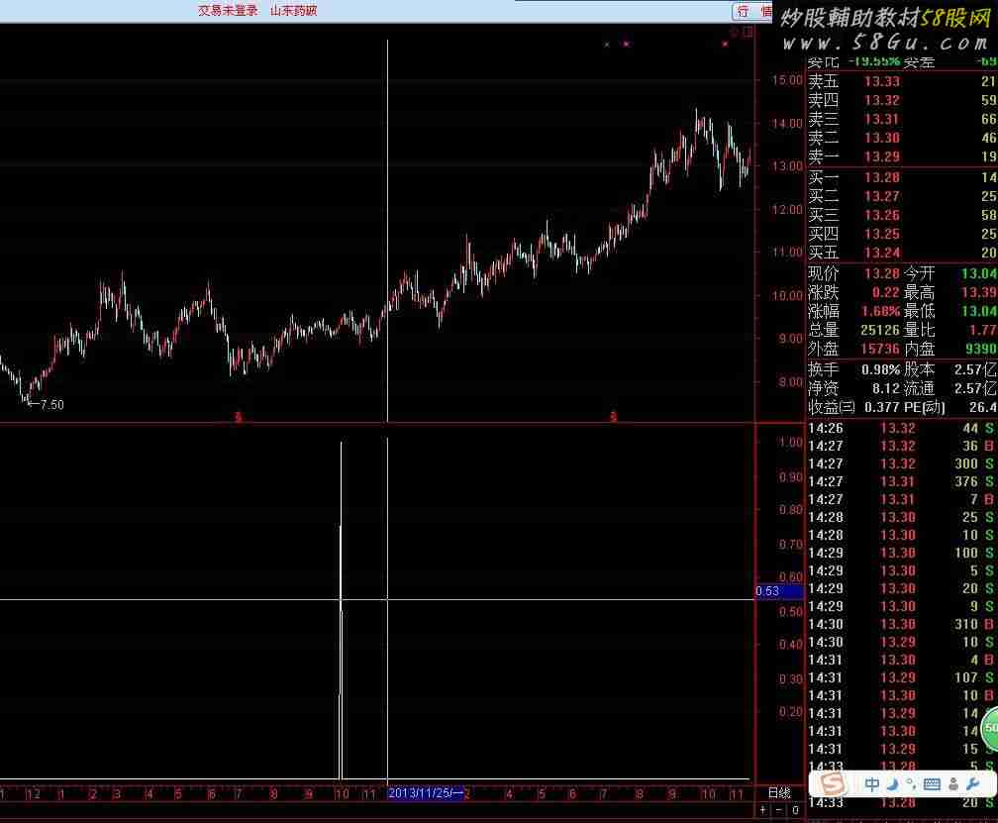The width and height of the screenshot is (998, 823).
Task: Click the minus zoom button under the chart
Action: (778, 810)
